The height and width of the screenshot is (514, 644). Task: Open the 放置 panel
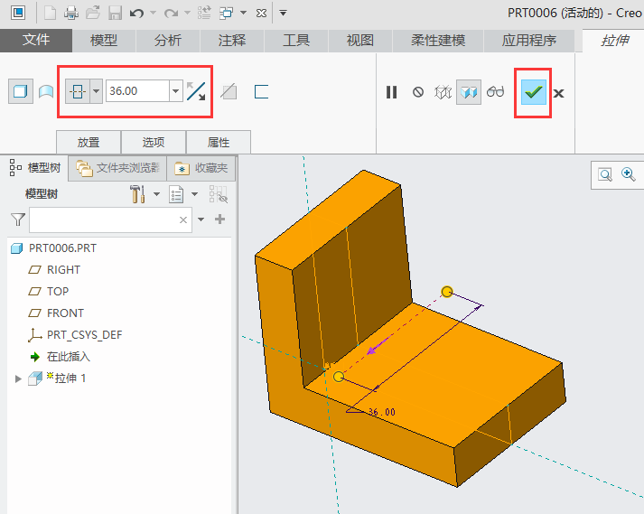click(x=89, y=142)
